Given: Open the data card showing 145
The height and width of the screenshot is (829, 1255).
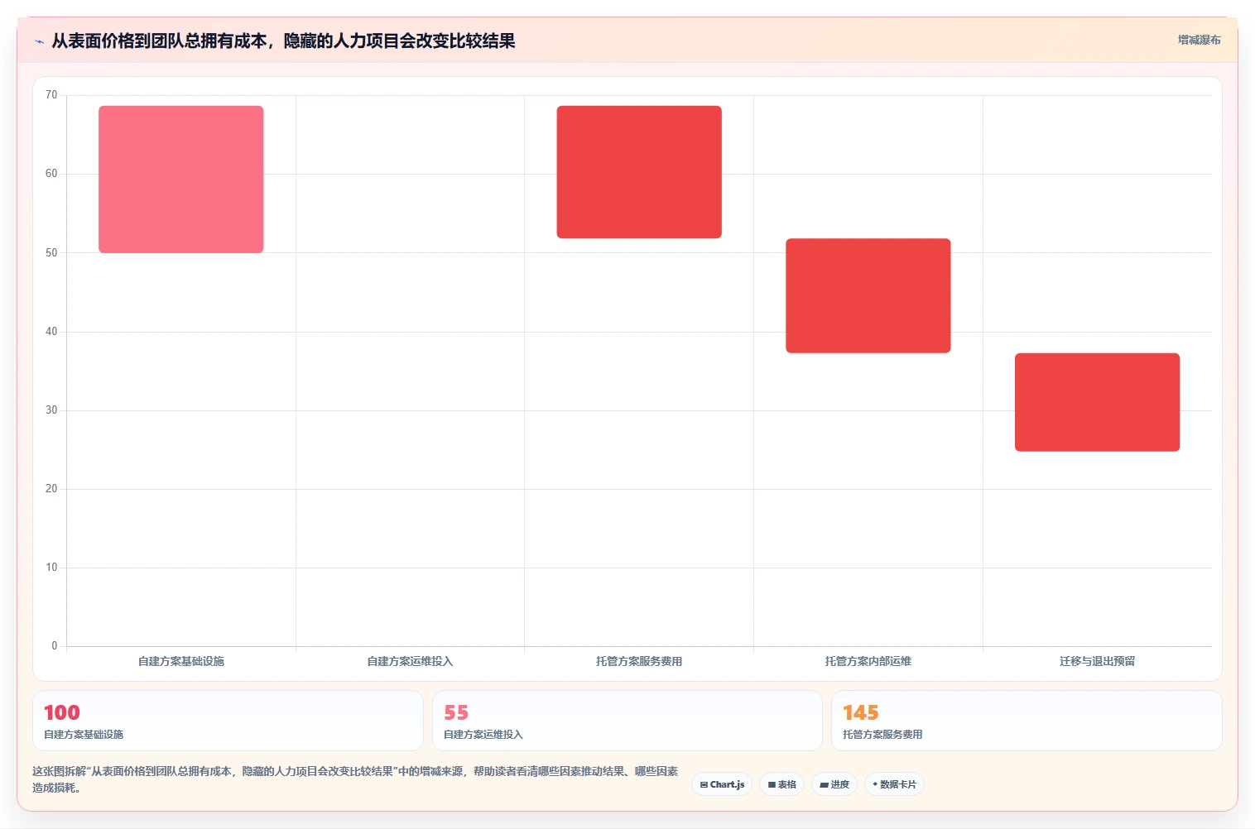Looking at the screenshot, I should [x=1027, y=721].
